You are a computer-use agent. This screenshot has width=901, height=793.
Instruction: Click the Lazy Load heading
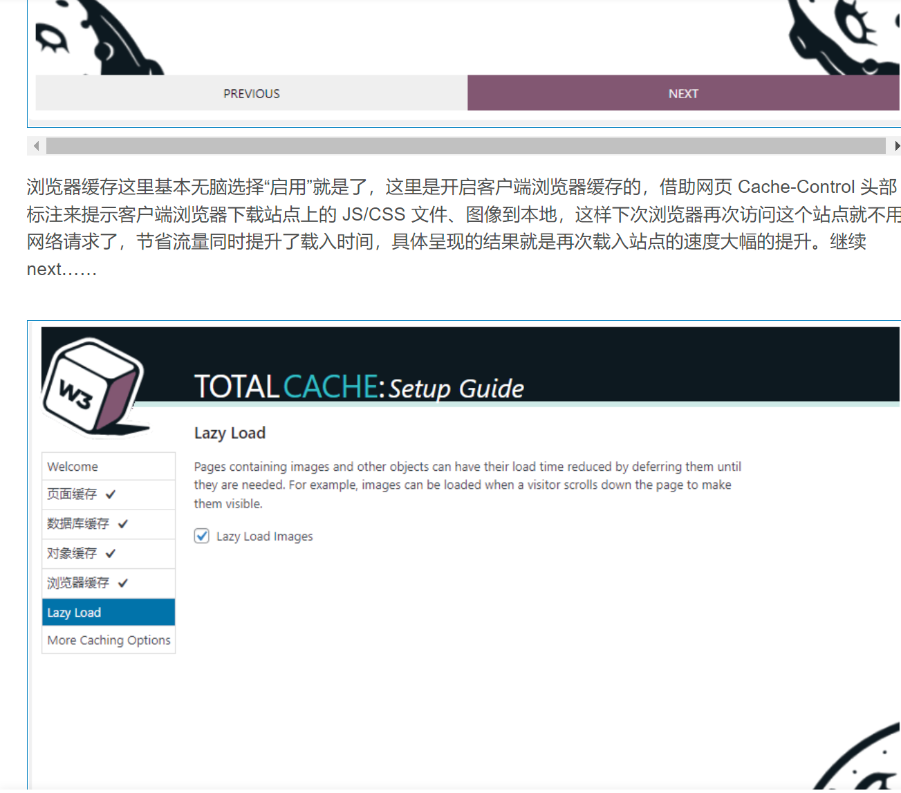click(x=230, y=433)
